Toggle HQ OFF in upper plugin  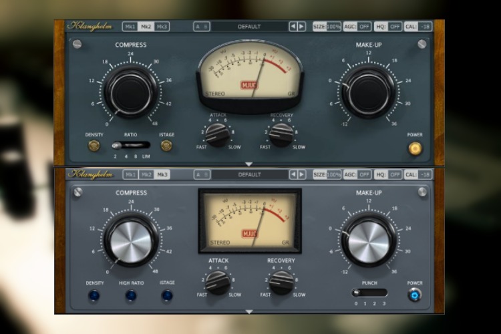388,27
